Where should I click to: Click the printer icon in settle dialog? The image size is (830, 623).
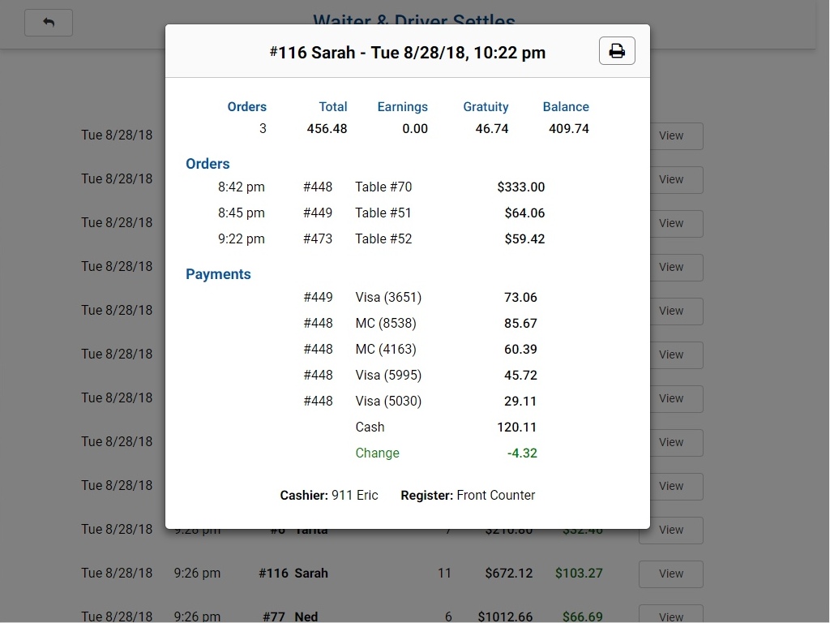coord(617,51)
